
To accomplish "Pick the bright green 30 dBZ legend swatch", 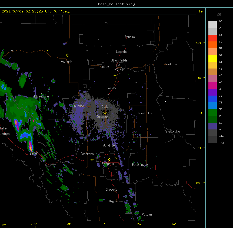I will [x=212, y=113].
